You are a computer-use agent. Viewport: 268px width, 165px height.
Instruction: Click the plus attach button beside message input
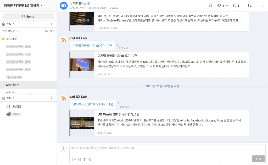[x=63, y=148]
